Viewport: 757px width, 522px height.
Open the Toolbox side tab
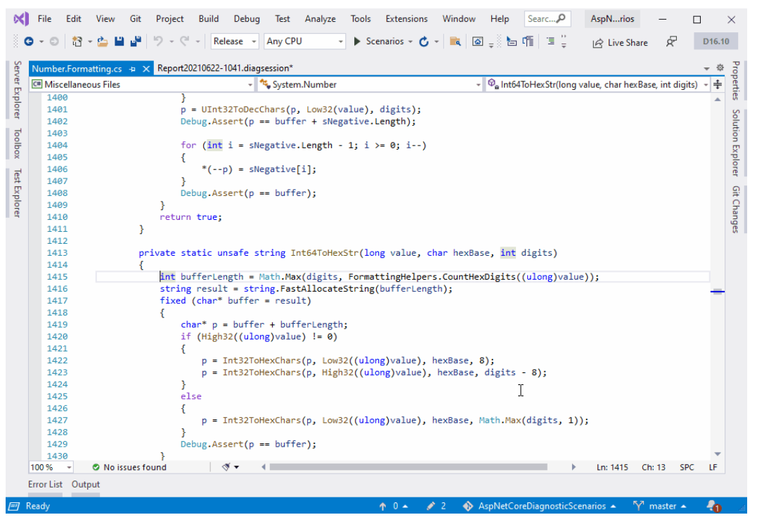tap(17, 144)
